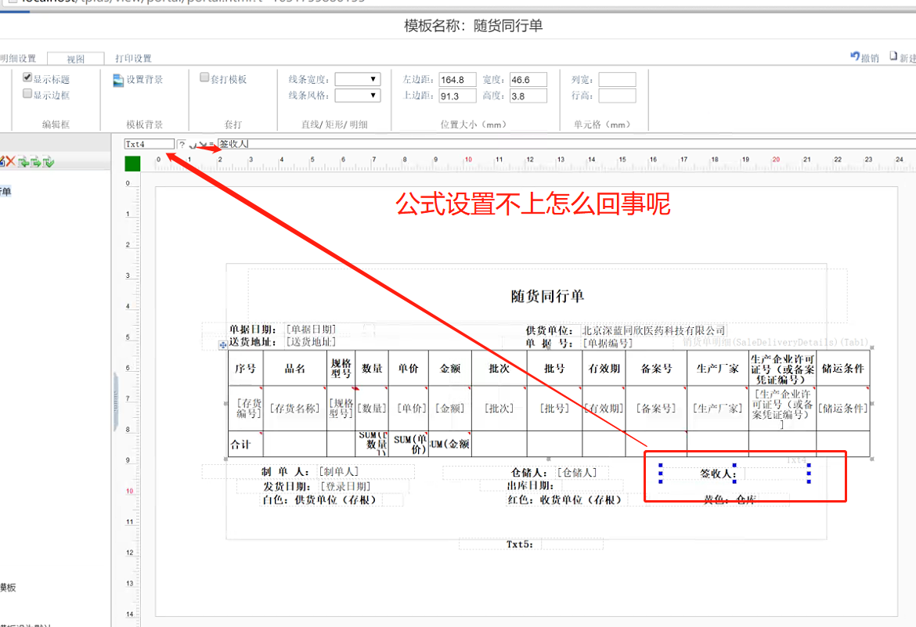Click the formula cancel X mark
Screen dimensions: 916x627
[202, 144]
